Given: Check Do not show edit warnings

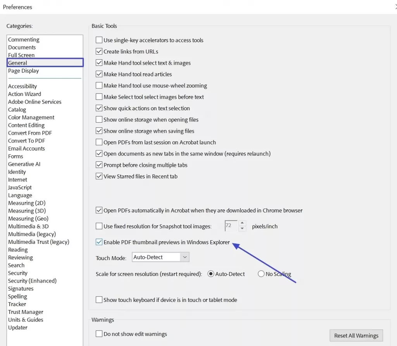Looking at the screenshot, I should [99, 334].
